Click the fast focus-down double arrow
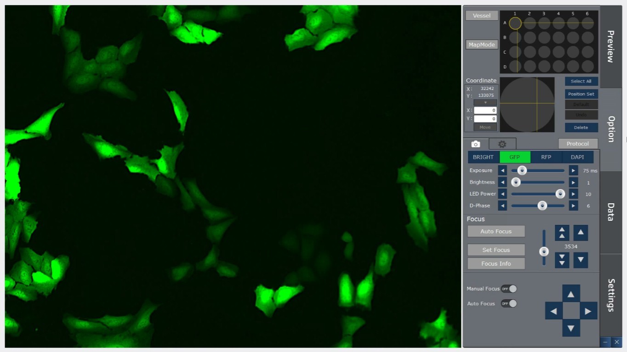Screen dimensions: 627x352 (562, 260)
